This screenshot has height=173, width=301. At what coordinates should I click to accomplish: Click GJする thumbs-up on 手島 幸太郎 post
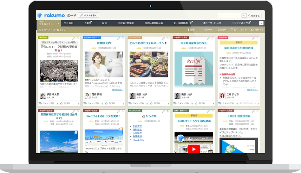point(65,103)
